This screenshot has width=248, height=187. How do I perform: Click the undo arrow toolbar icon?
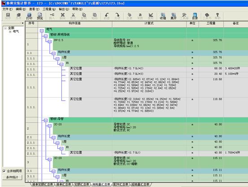(x=107, y=16)
